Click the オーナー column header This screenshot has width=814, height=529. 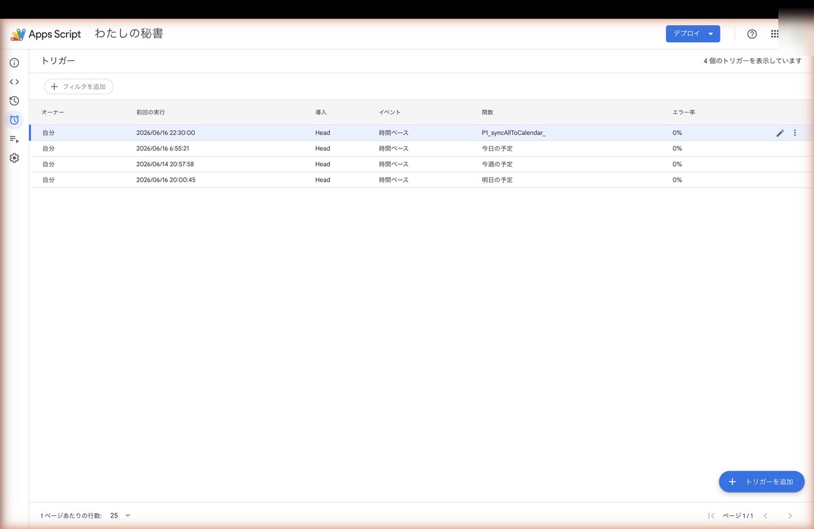(52, 112)
